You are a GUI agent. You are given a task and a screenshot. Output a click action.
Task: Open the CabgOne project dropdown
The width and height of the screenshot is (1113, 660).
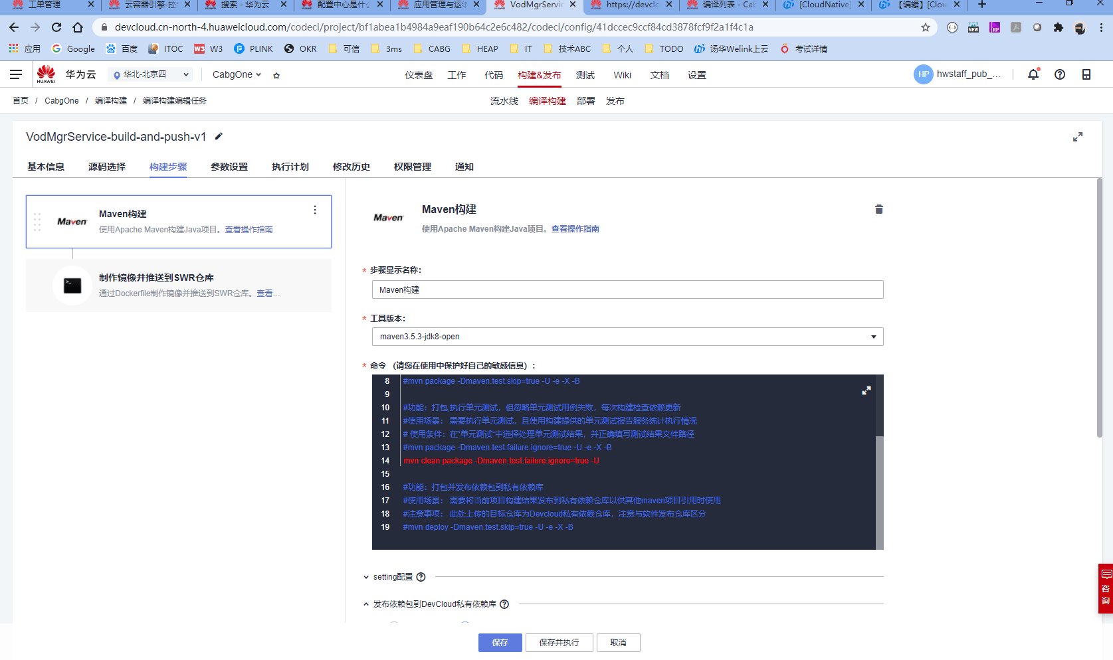tap(237, 74)
